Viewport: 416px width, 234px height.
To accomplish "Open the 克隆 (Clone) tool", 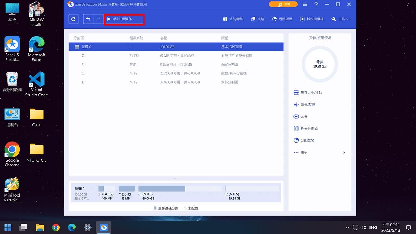I will [x=257, y=19].
